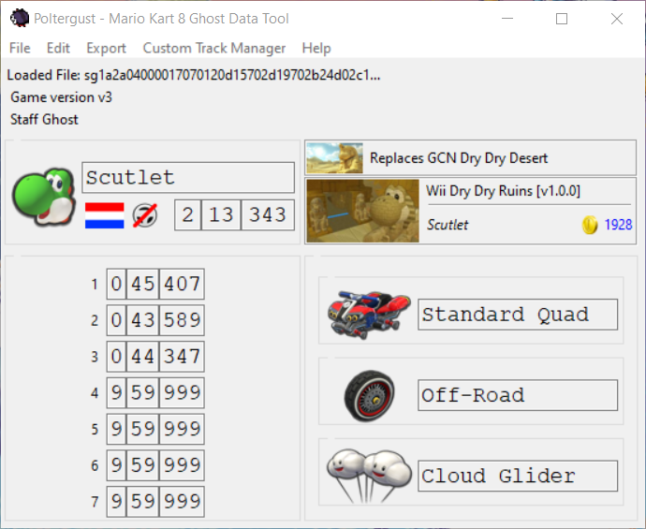The width and height of the screenshot is (646, 529).
Task: Click Replaces GCN Dry Dry Desert text
Action: click(x=459, y=158)
